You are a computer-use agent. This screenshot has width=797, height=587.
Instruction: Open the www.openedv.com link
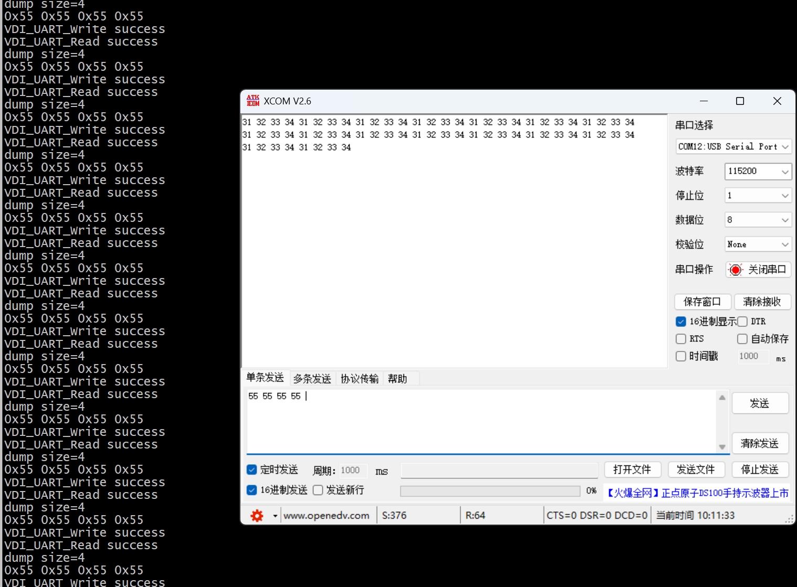326,516
